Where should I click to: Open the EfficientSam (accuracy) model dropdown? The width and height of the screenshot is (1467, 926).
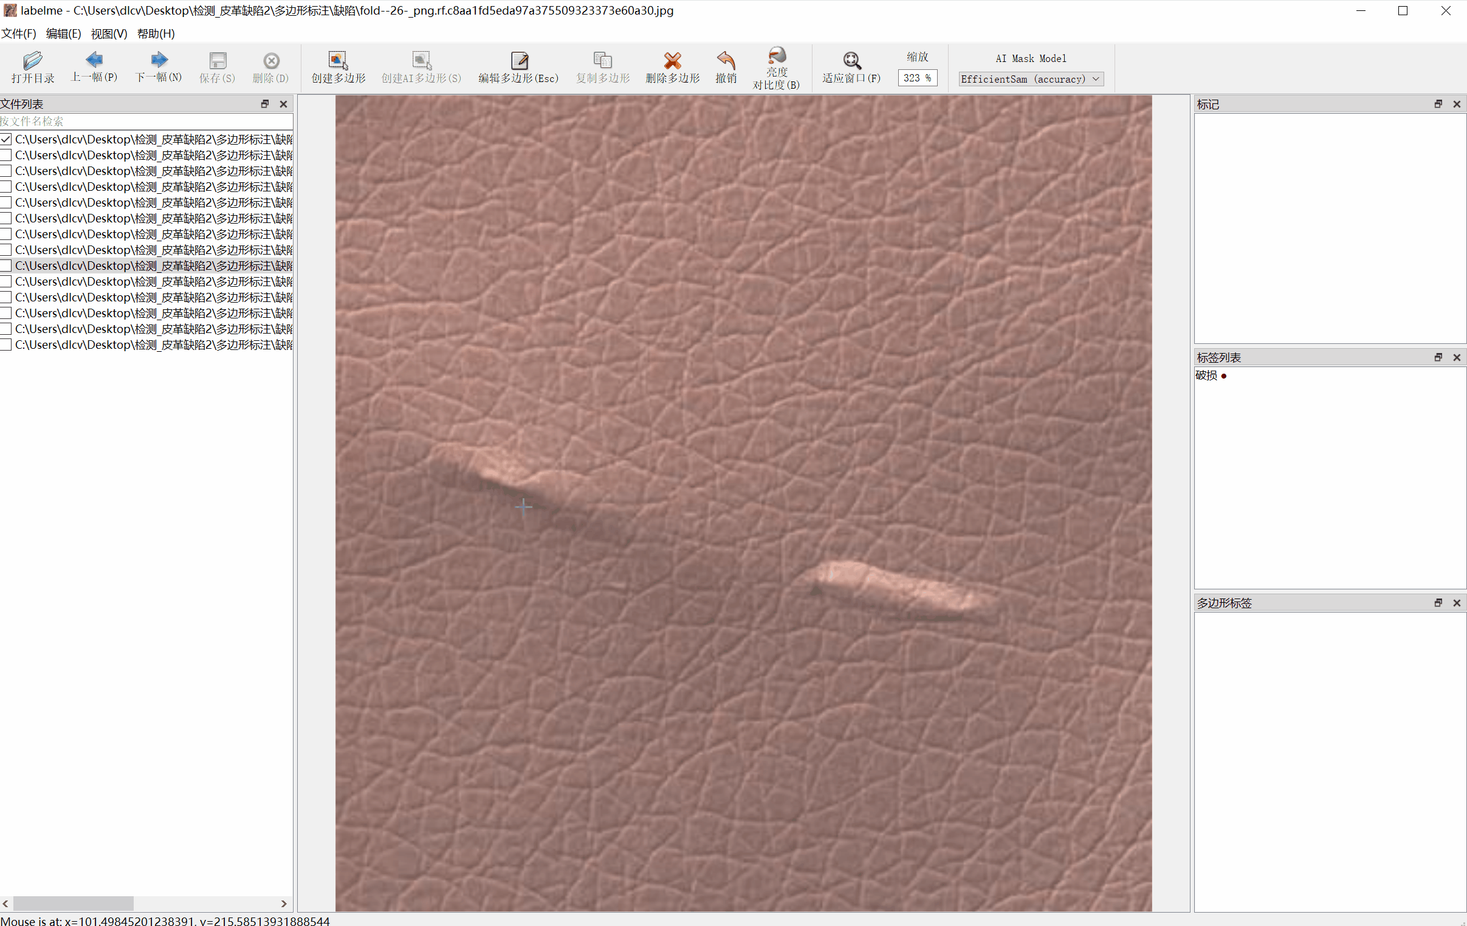(1031, 78)
